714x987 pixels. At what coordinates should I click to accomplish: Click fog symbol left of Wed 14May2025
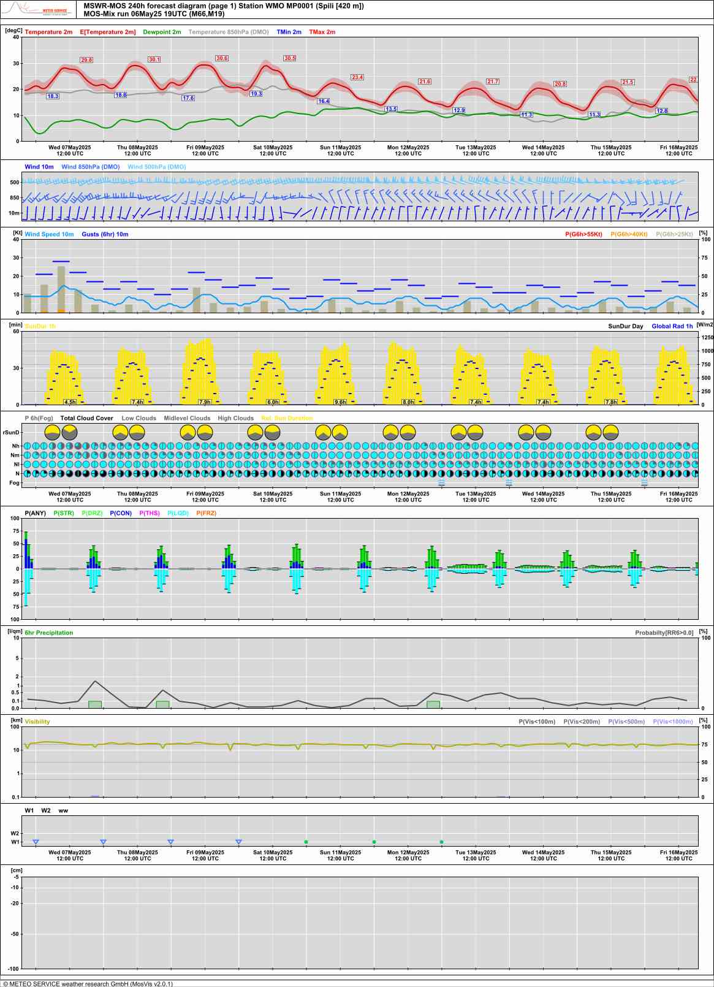(509, 483)
